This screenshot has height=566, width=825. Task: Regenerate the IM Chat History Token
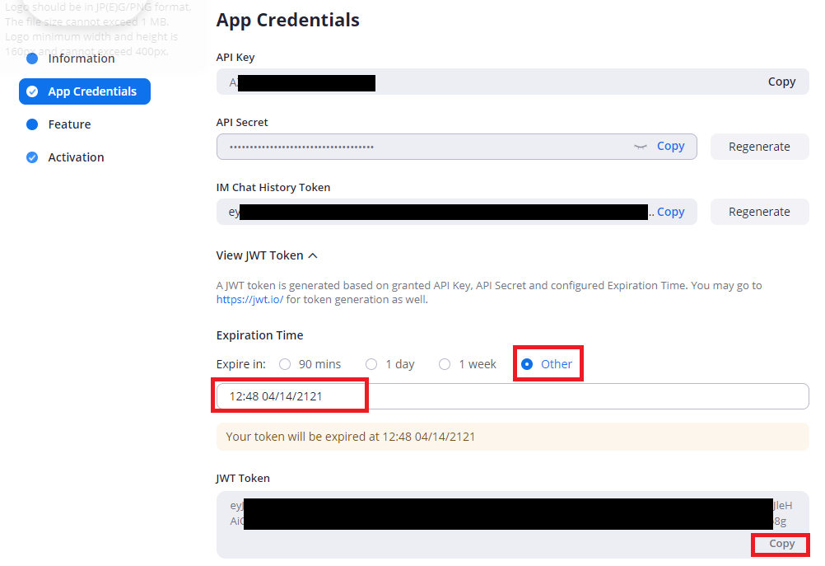coord(759,212)
